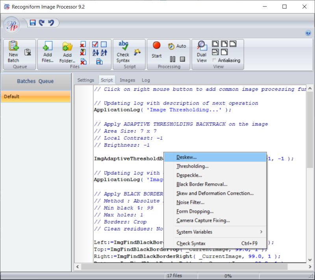
Task: Toggle the Antialiasing checkbox
Action: [x=214, y=60]
